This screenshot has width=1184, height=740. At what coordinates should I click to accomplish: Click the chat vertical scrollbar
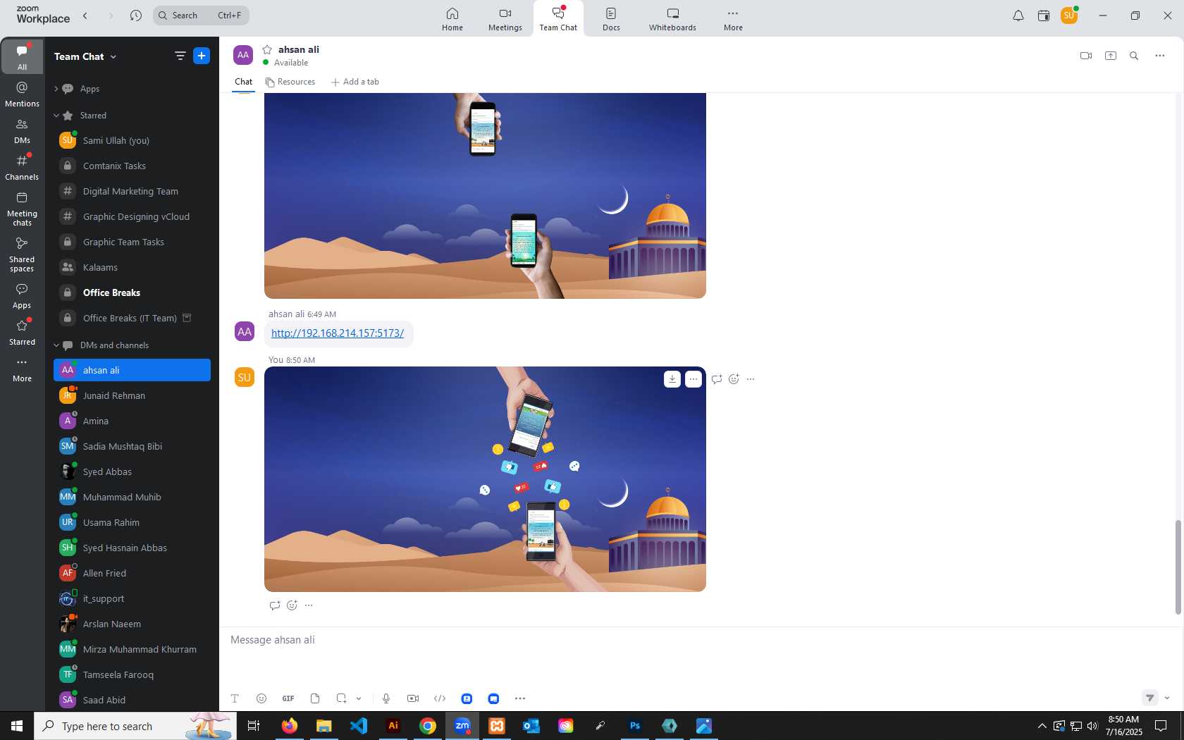pyautogui.click(x=1178, y=567)
